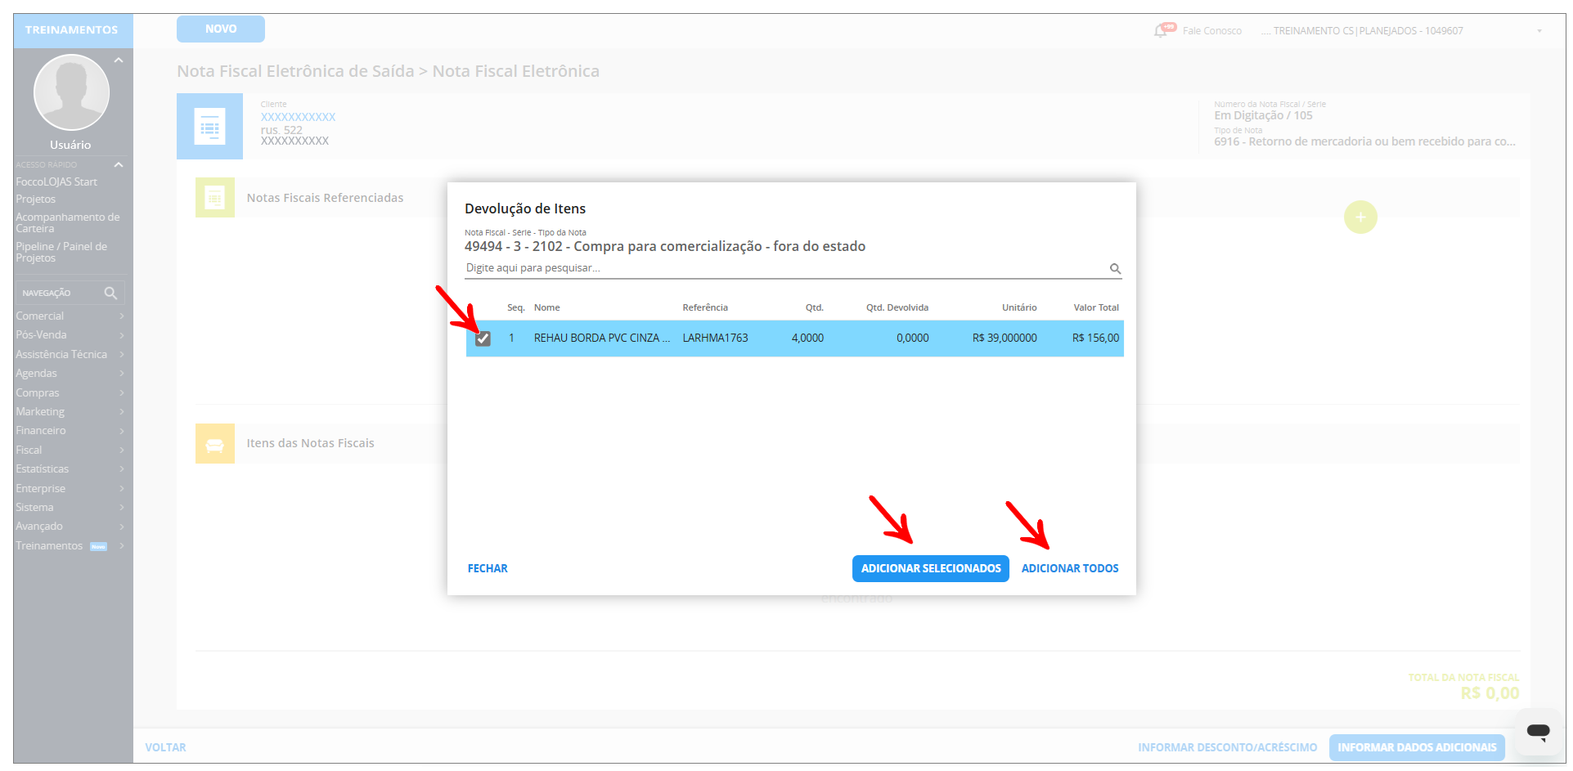Click the blue invoice document icon
This screenshot has width=1573, height=771.
210,127
